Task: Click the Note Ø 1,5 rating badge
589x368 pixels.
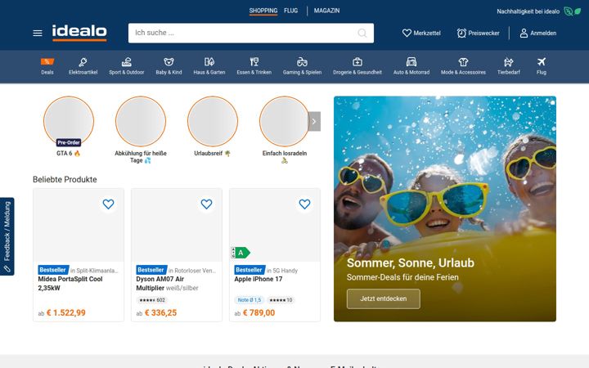Action: pyautogui.click(x=250, y=300)
